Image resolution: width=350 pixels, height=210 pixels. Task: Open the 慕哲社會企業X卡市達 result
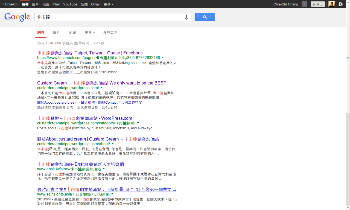[x=106, y=189]
